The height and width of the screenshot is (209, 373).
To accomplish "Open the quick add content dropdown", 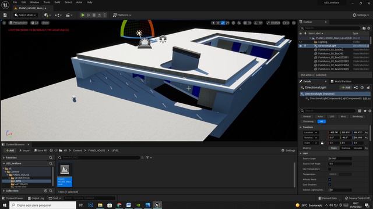I will (47, 15).
